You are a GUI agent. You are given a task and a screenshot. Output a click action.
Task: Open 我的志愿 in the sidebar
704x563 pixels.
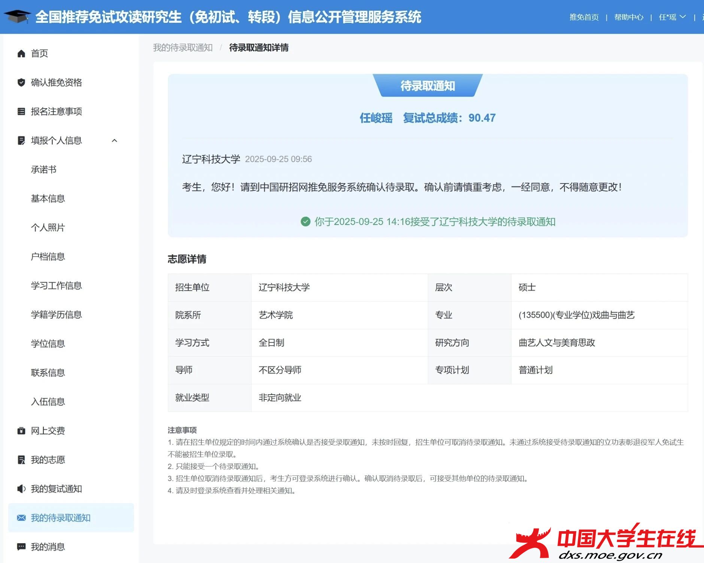(x=48, y=460)
